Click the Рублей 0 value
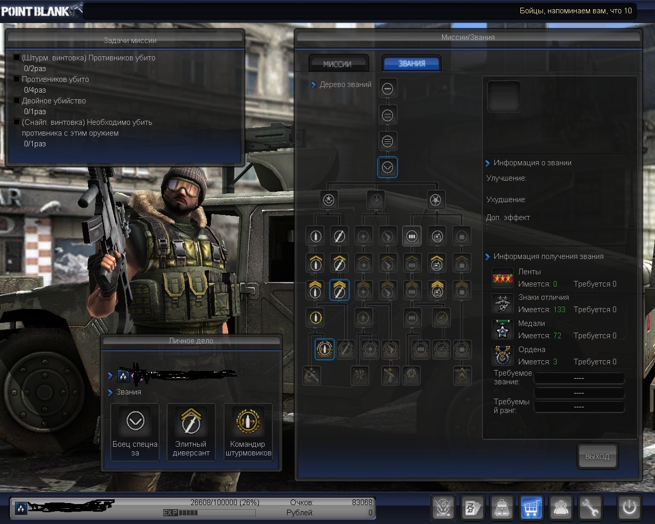This screenshot has height=524, width=655. pos(370,513)
